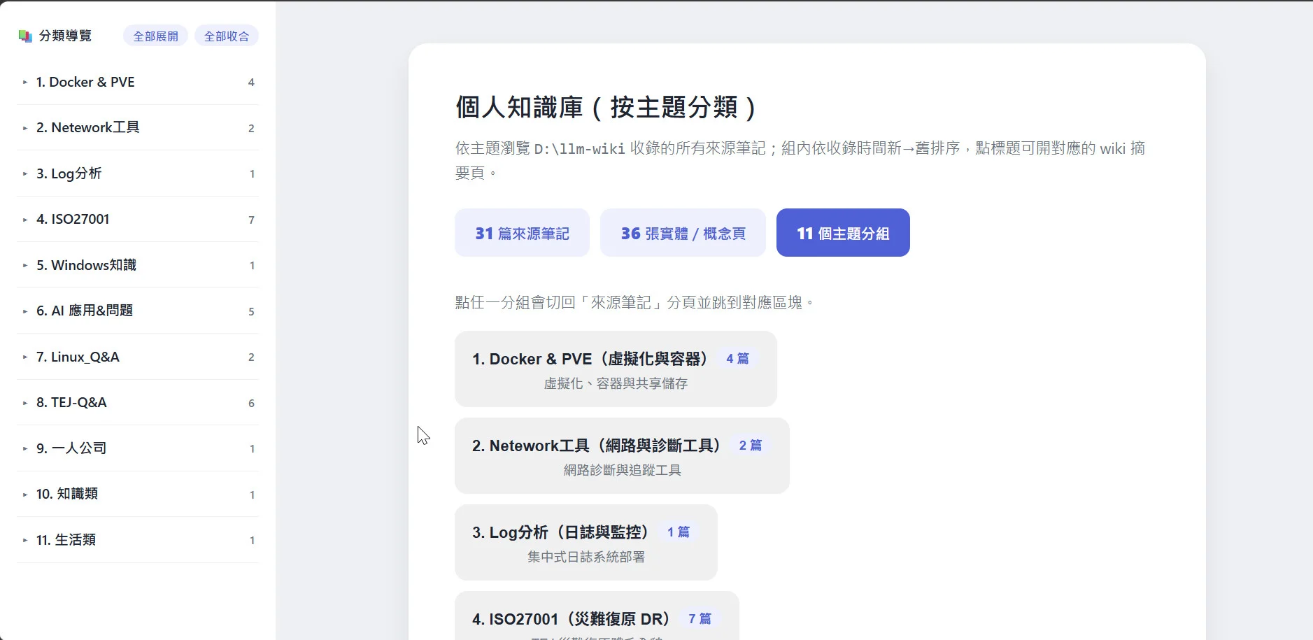Screen dimensions: 1313x640
Task: Click the 1 篇 badge on Log分析 card
Action: (679, 532)
